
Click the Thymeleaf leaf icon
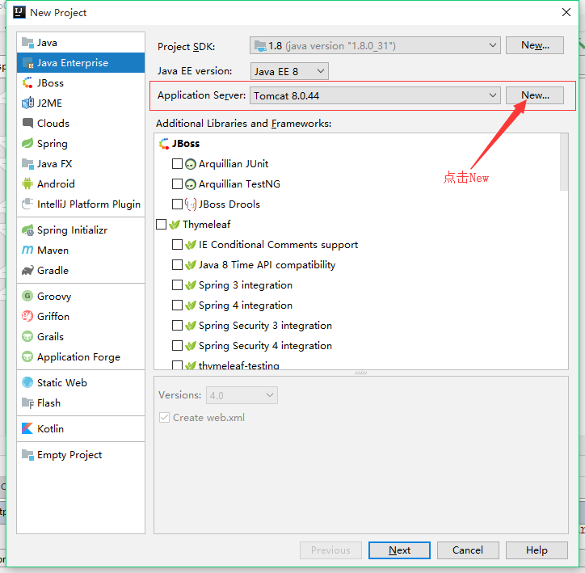click(x=175, y=224)
